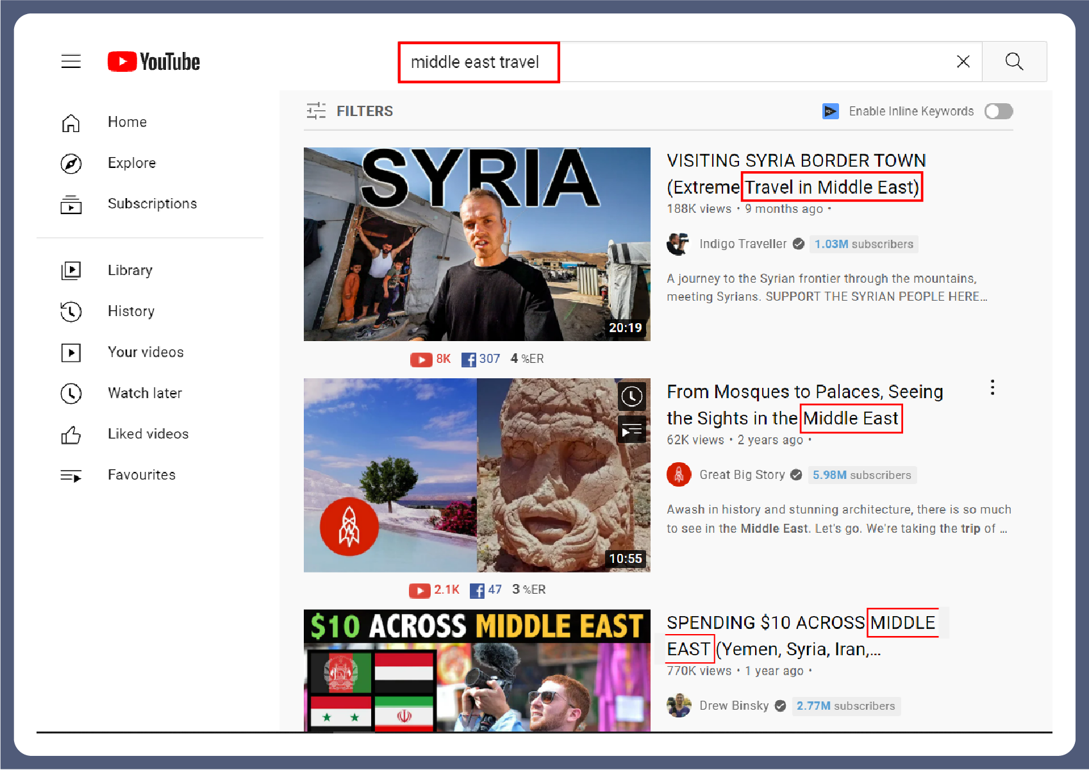Click the 8K YouTube stat icon
The image size is (1089, 770).
point(421,359)
